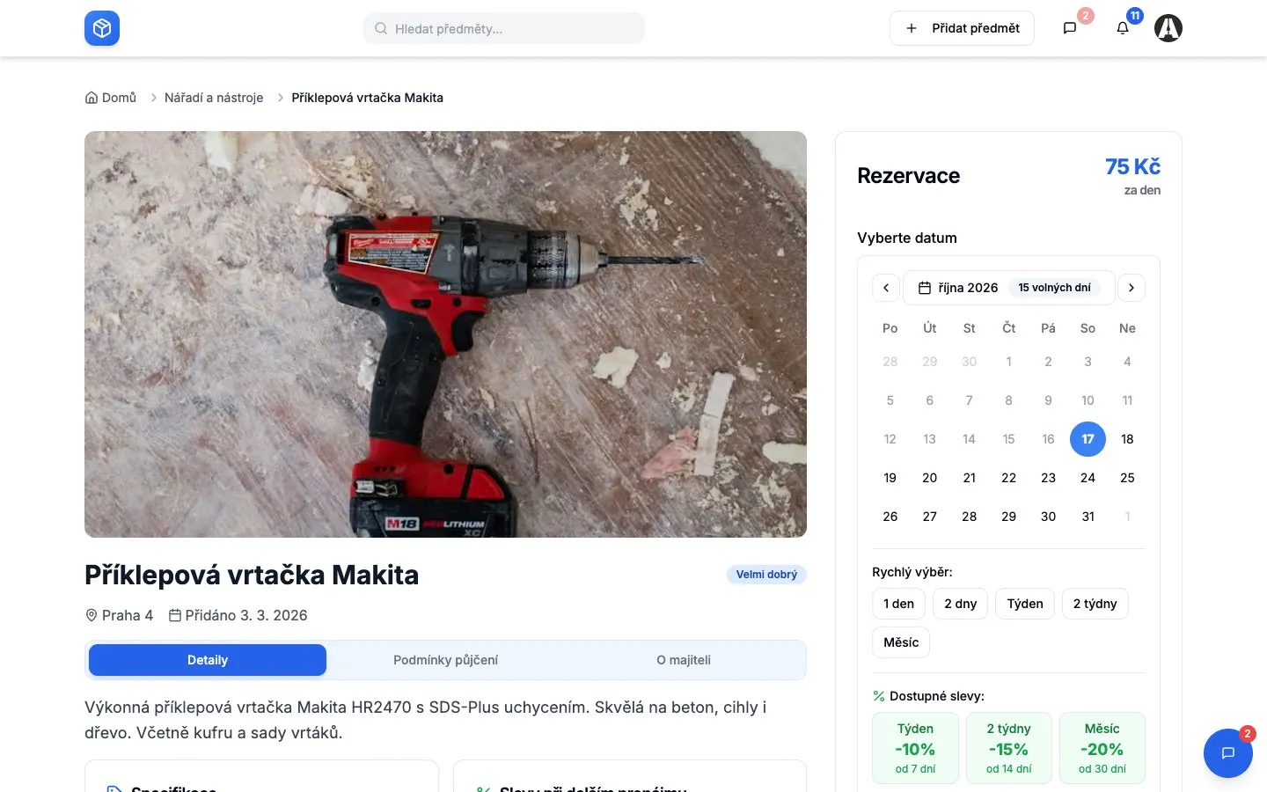
Task: Click the '15 volných dní' availability badge
Action: point(1054,288)
